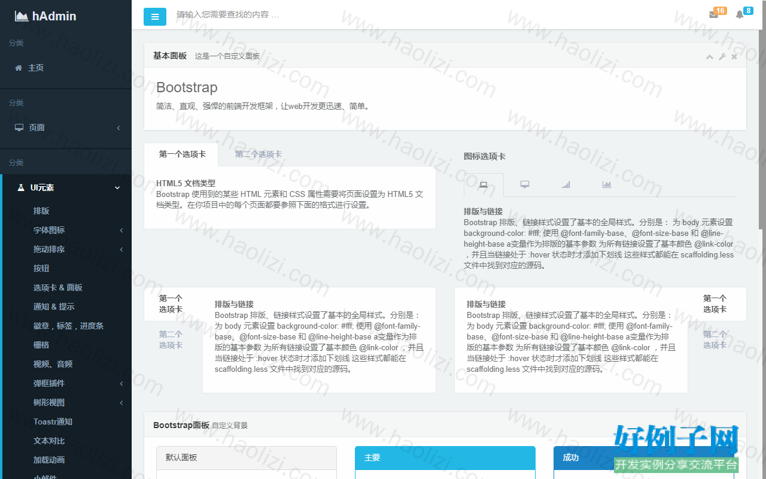The width and height of the screenshot is (766, 479).
Task: Select the bar chart icon tab
Action: (607, 184)
